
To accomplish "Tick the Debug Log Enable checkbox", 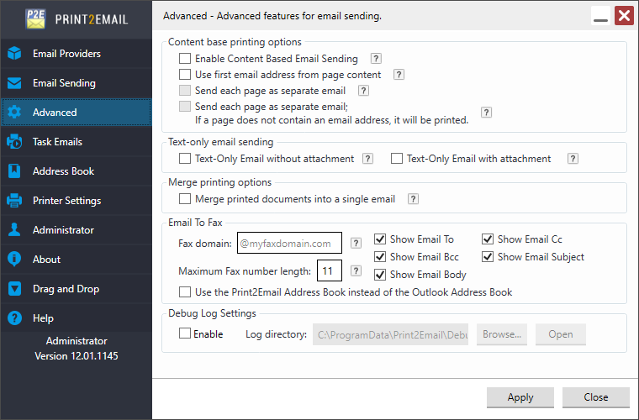I will (185, 333).
